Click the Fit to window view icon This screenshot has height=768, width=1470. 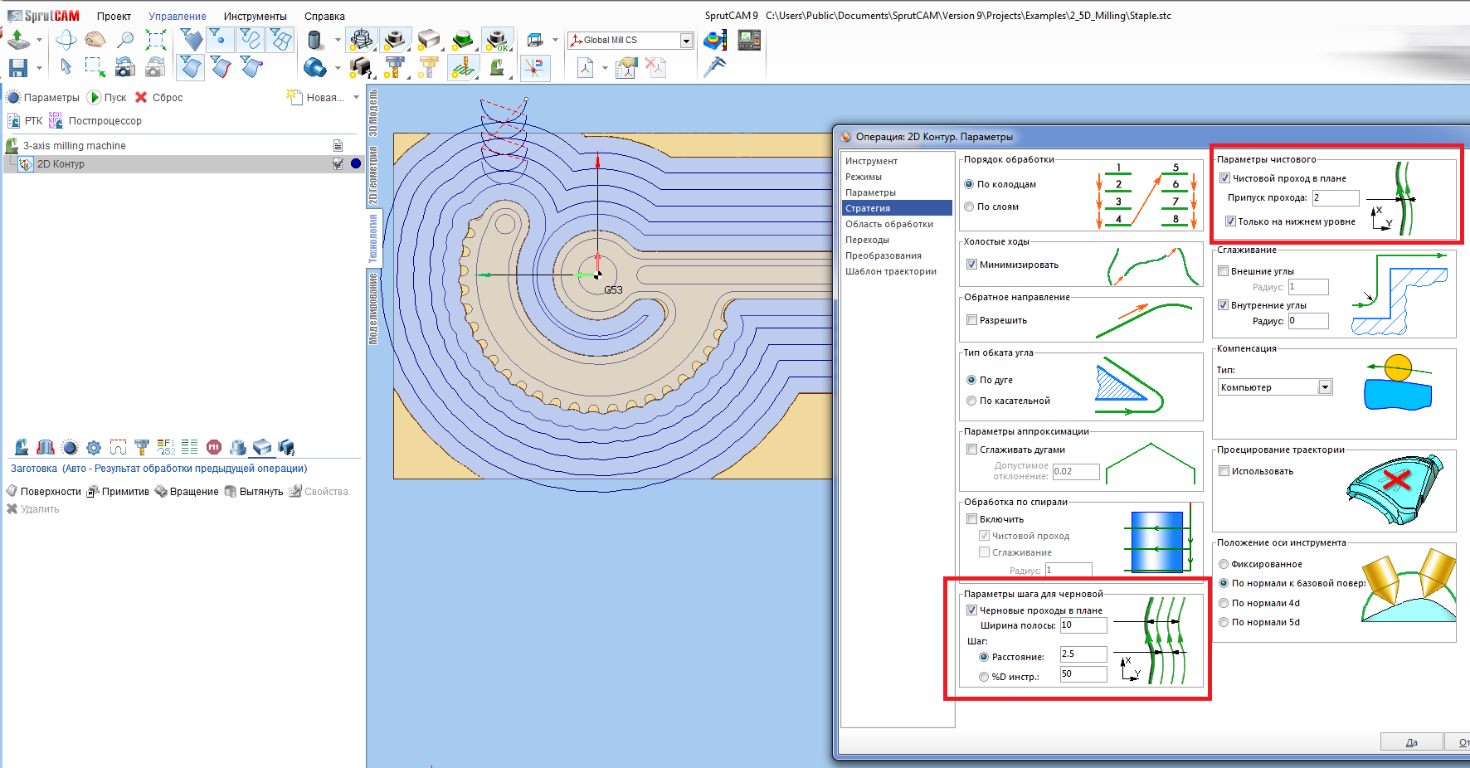point(155,39)
